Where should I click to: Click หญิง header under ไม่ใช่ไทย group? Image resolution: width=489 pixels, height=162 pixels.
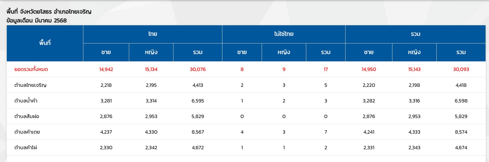click(284, 52)
